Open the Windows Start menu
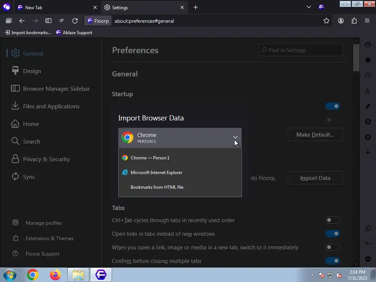This screenshot has width=376, height=282. click(x=10, y=275)
